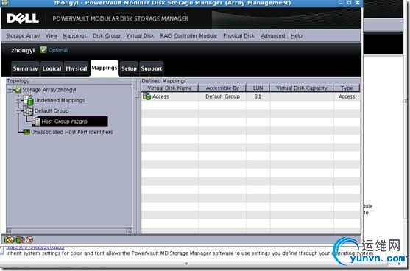Click the Topology horizontal scrollbar

(69, 231)
